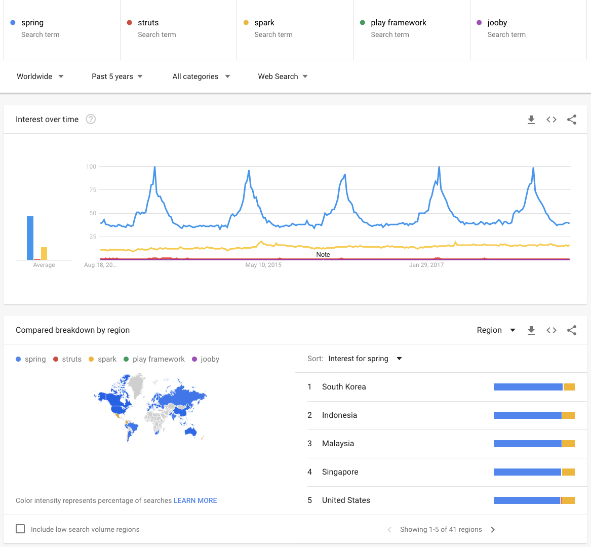Download the region breakdown data
This screenshot has height=547, width=591.
(531, 330)
